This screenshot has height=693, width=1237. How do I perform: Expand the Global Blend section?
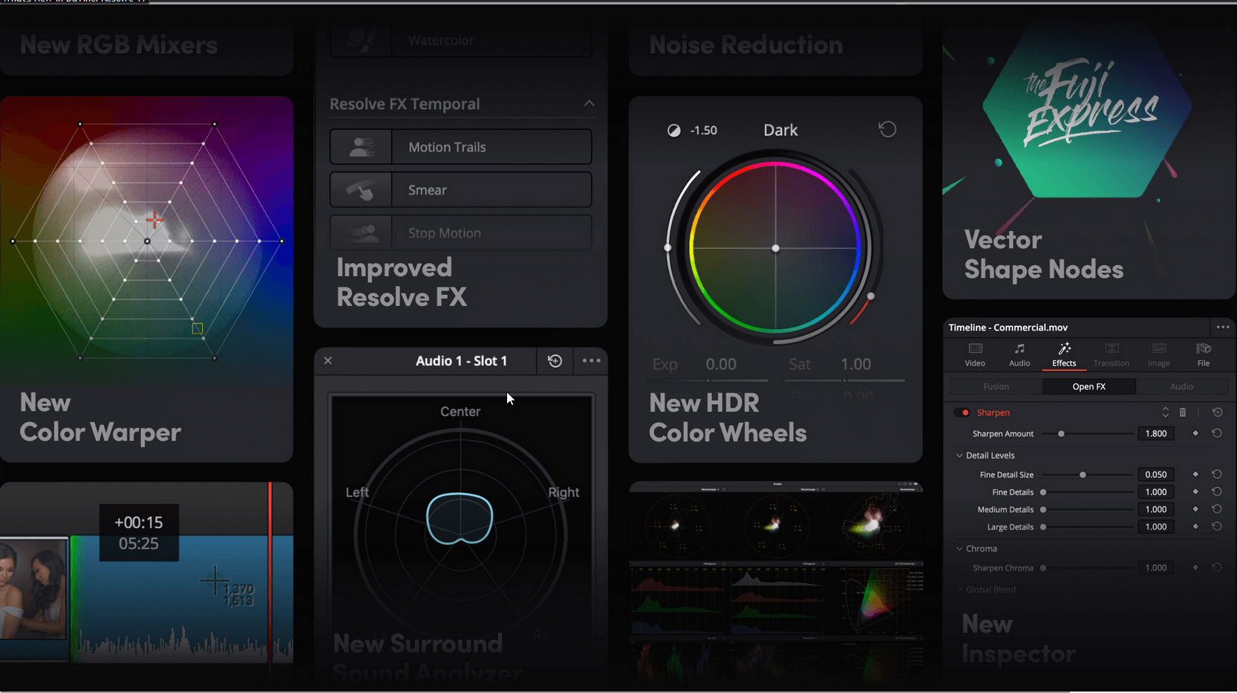tap(961, 589)
